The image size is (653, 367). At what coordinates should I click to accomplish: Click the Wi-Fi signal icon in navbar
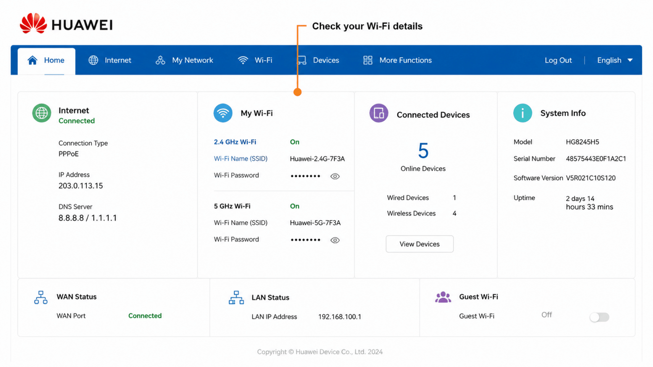coord(243,60)
